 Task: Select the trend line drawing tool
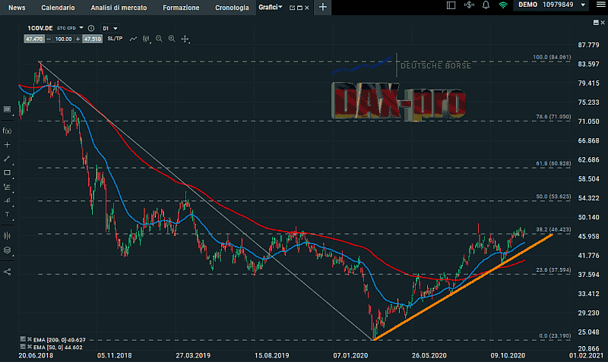pyautogui.click(x=7, y=159)
